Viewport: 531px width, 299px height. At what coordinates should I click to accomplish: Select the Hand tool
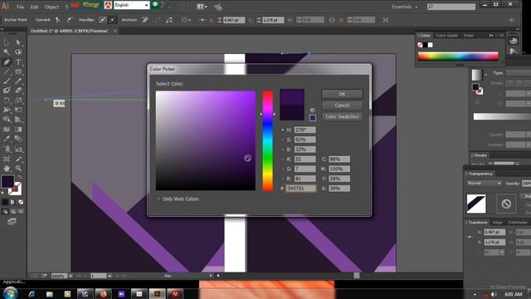pyautogui.click(x=7, y=168)
